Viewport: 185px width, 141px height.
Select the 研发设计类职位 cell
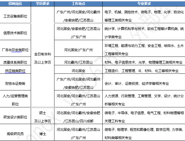click(16, 117)
